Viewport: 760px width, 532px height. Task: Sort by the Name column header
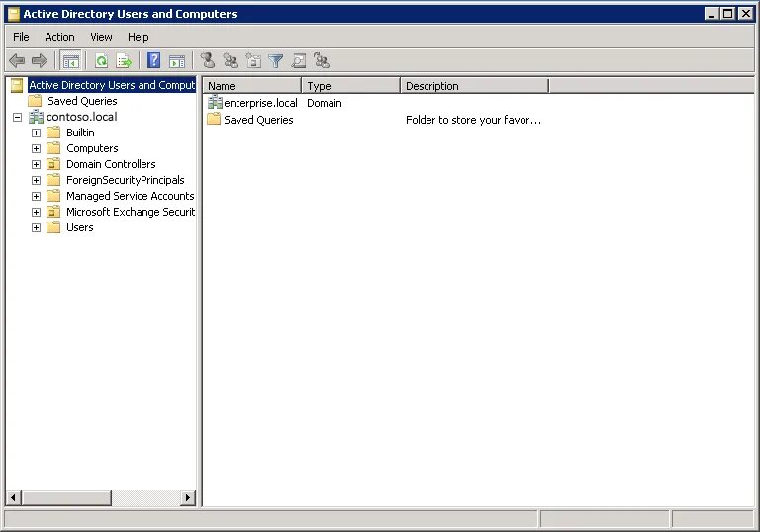click(252, 86)
